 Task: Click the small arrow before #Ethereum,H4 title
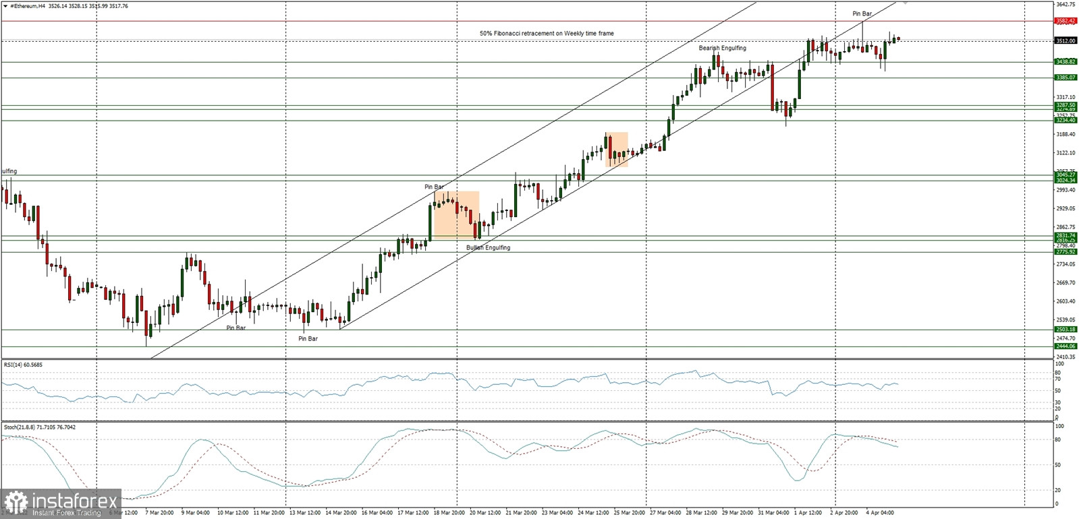coord(5,6)
